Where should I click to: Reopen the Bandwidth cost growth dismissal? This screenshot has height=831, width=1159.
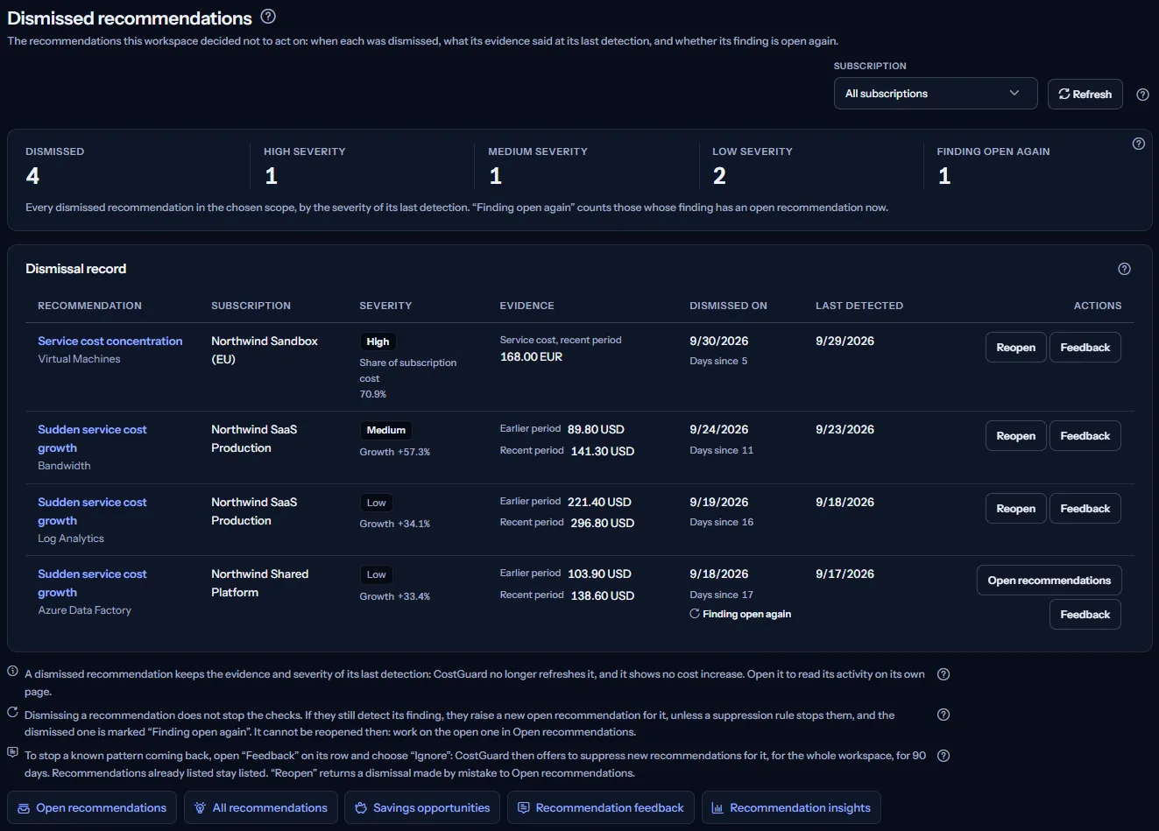coord(1015,436)
